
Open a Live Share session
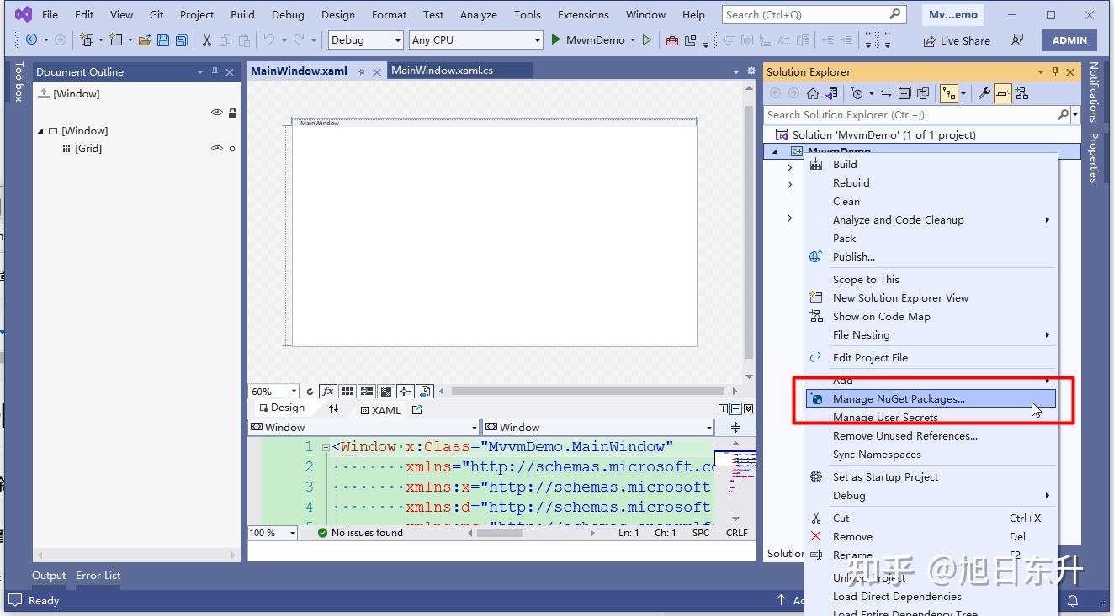click(957, 39)
